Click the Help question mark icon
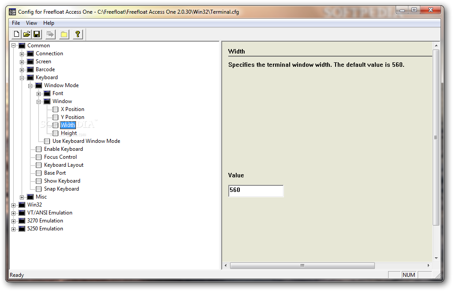The width and height of the screenshot is (453, 291). point(77,34)
